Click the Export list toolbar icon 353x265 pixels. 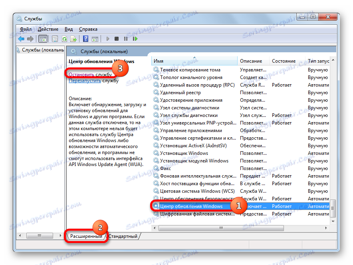(73, 39)
